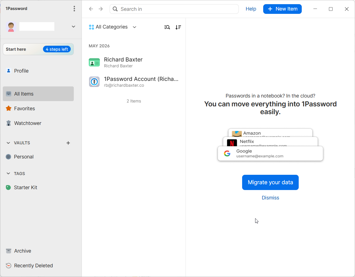Screen dimensions: 355x277
Task: Click the Personal vault icon
Action: 8,157
